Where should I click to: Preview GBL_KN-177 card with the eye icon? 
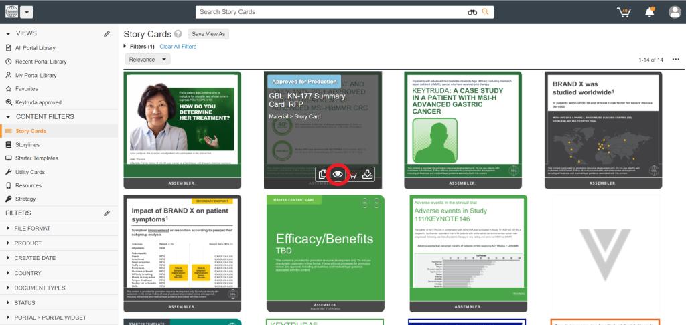pyautogui.click(x=338, y=175)
